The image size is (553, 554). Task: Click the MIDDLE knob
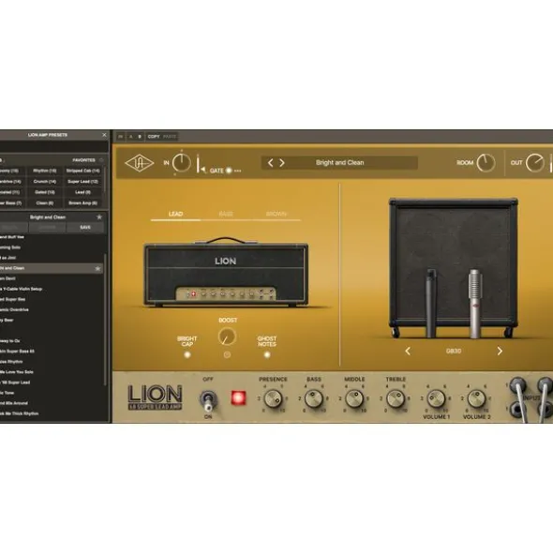354,399
